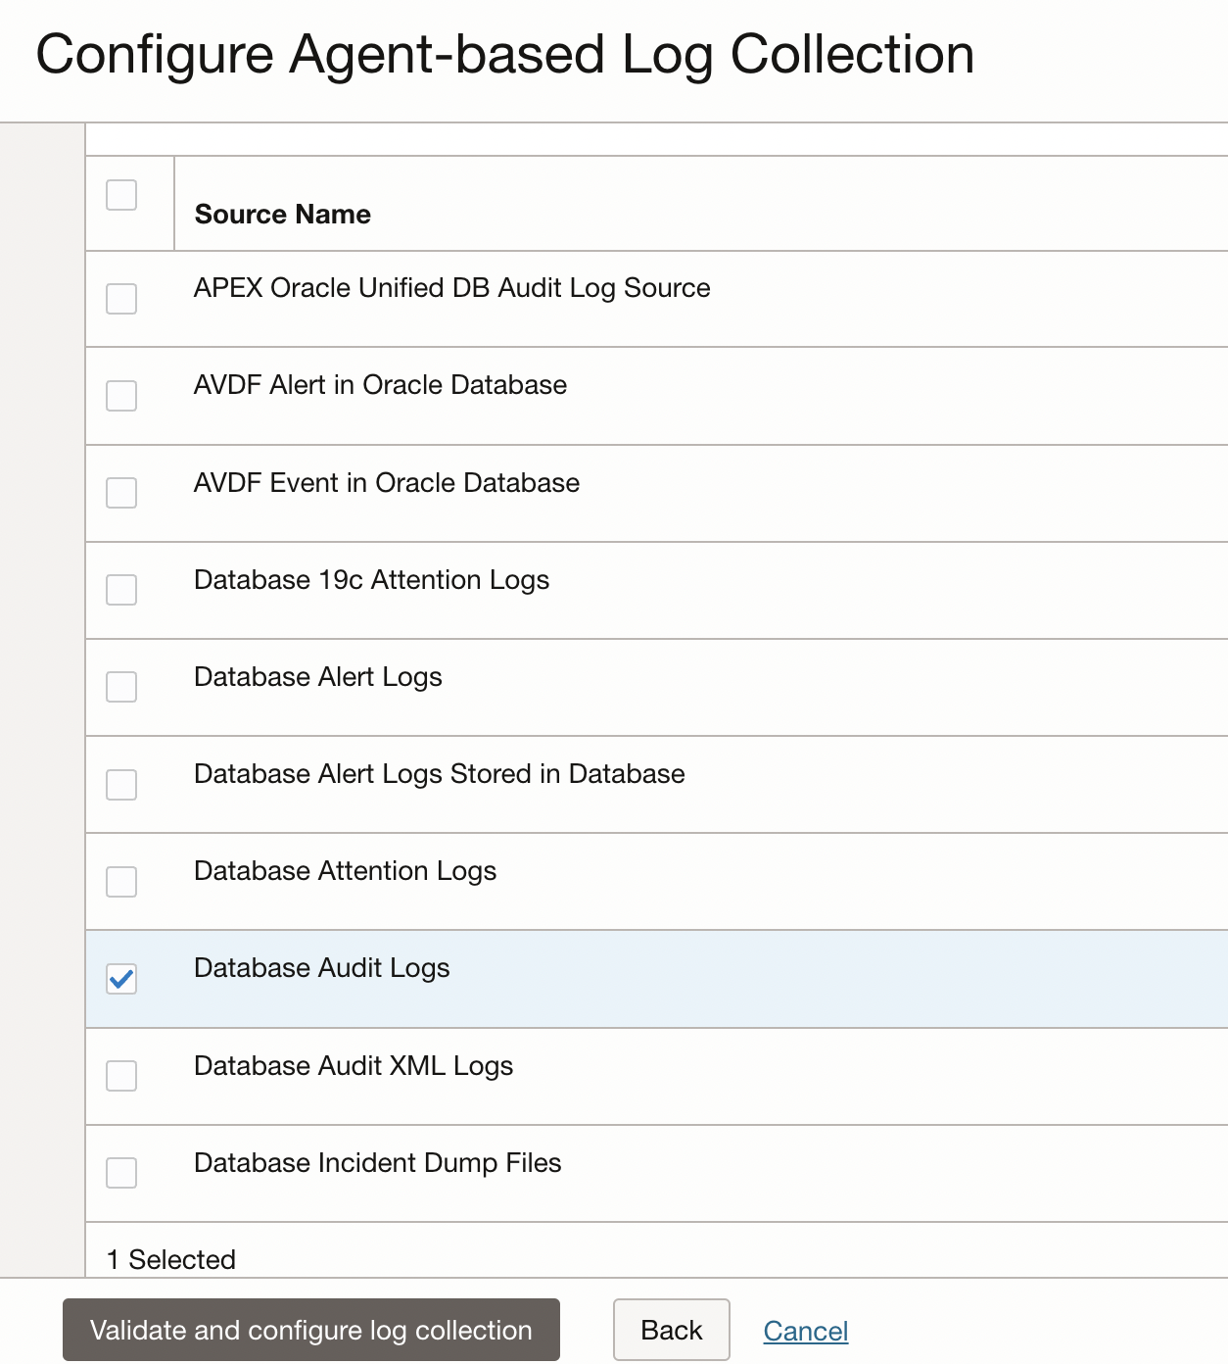Tick the AVDF Event in Oracle Database checkbox
Image resolution: width=1228 pixels, height=1364 pixels.
point(121,493)
